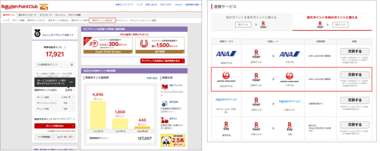Screen dimensions: 380x151
Task: Click the Edy logo in the 交換レート column
Action: click(x=290, y=126)
